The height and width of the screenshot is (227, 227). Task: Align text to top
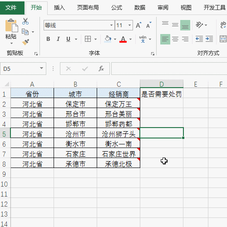point(165,23)
